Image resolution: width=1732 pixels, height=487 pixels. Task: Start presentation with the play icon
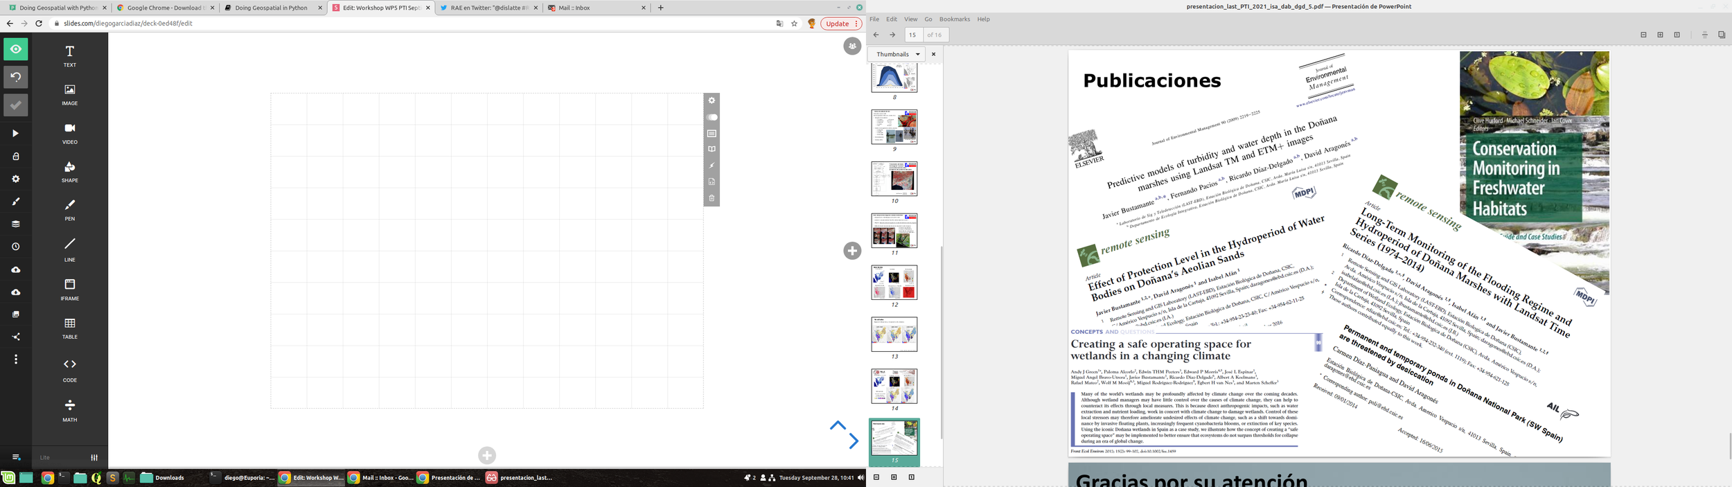pos(16,133)
